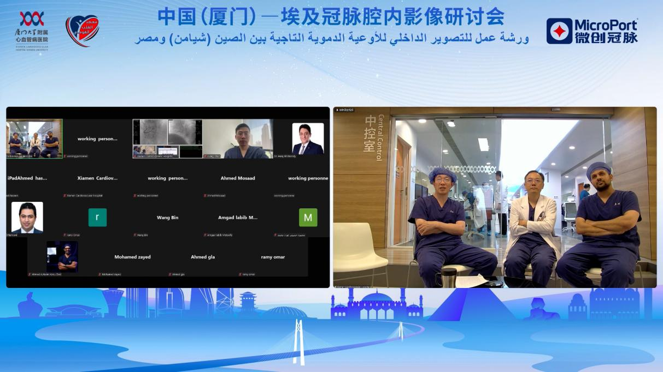The image size is (663, 372).
Task: Click the 'Mohamed zayed' participant name
Action: 132,257
